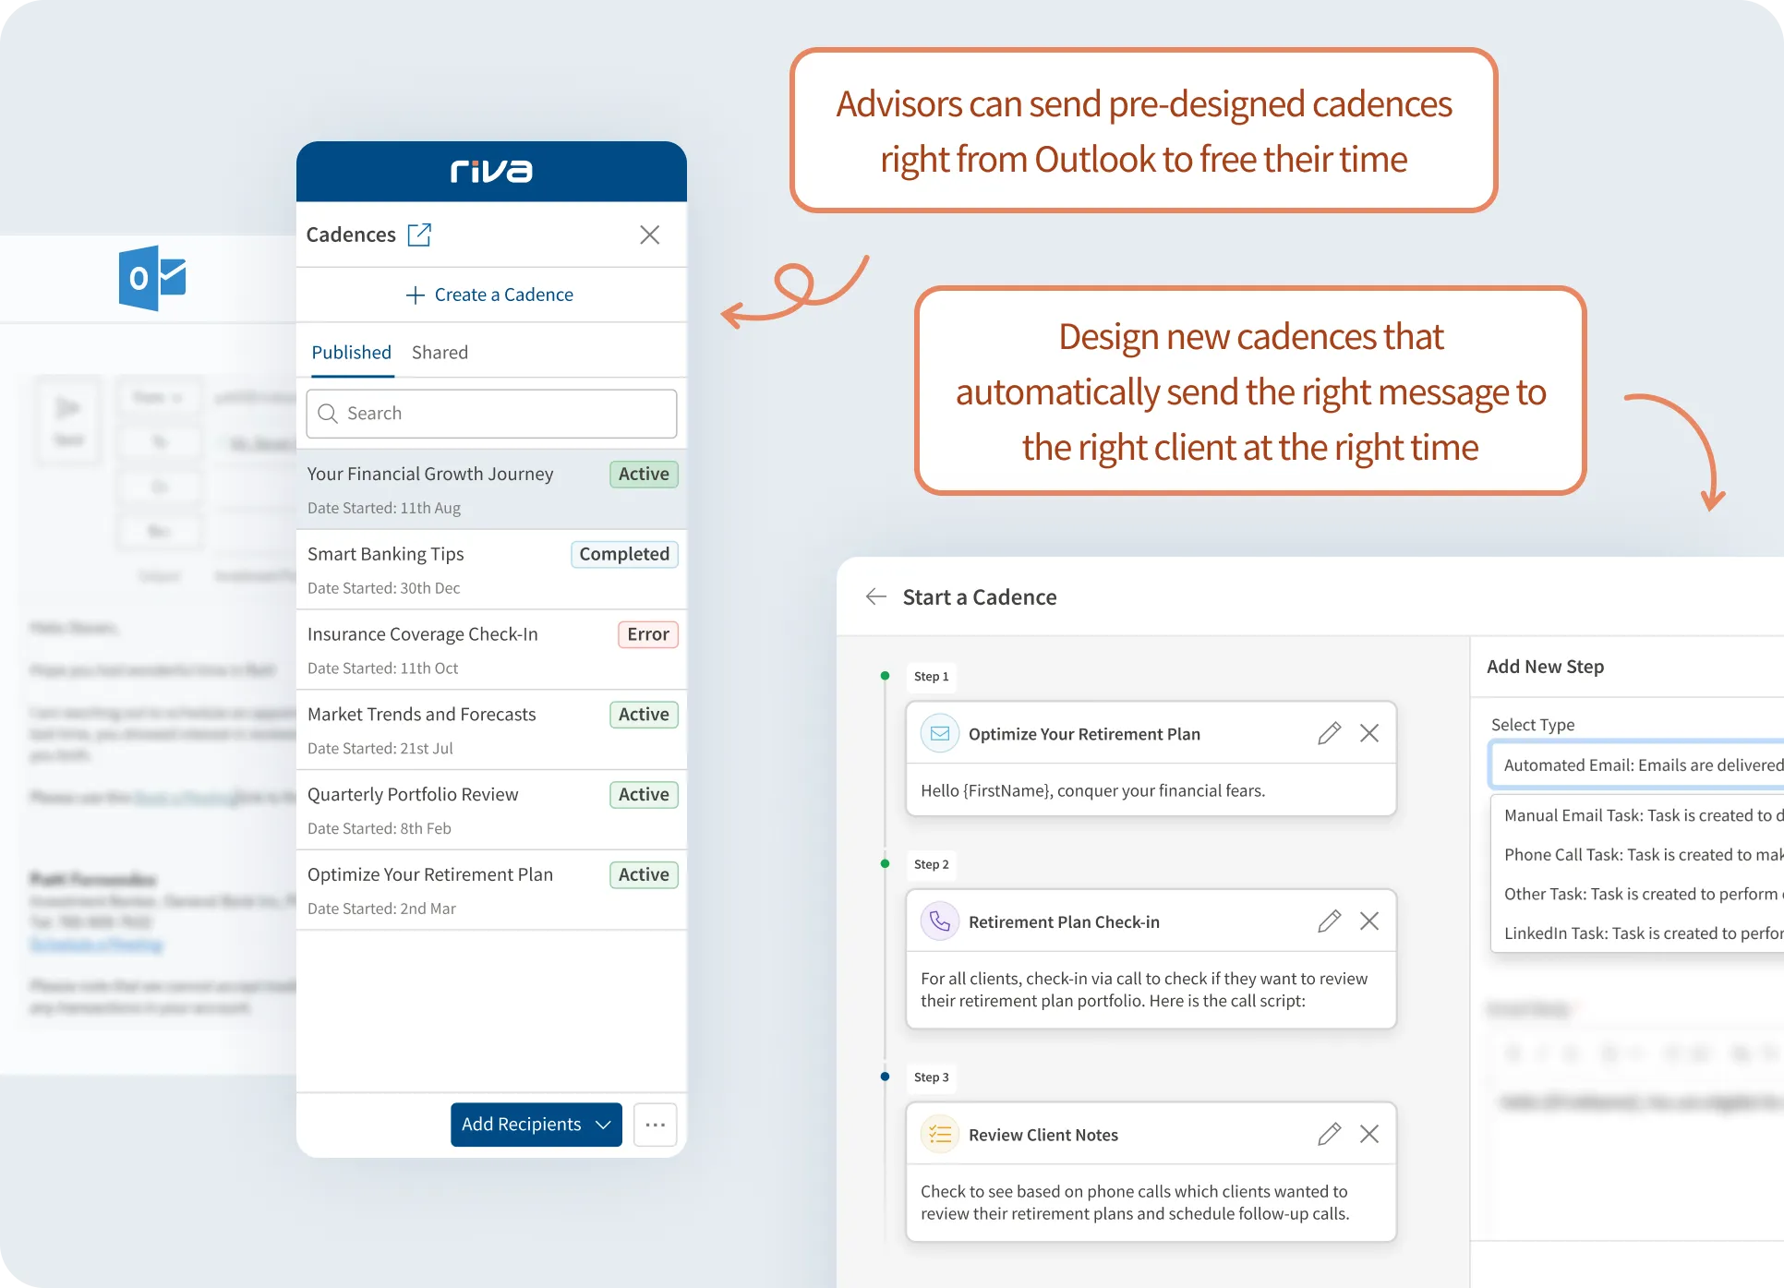Close Step 1 Optimize Your Retirement Plan
The width and height of the screenshot is (1784, 1288).
point(1368,734)
